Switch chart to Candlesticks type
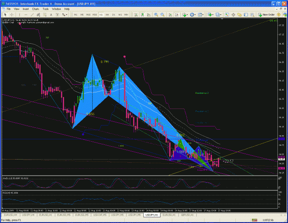 (142, 15)
